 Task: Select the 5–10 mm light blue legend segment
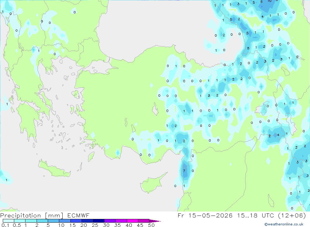coord(54,221)
